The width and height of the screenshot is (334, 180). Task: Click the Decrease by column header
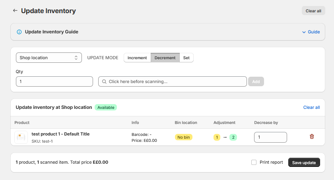pos(266,122)
